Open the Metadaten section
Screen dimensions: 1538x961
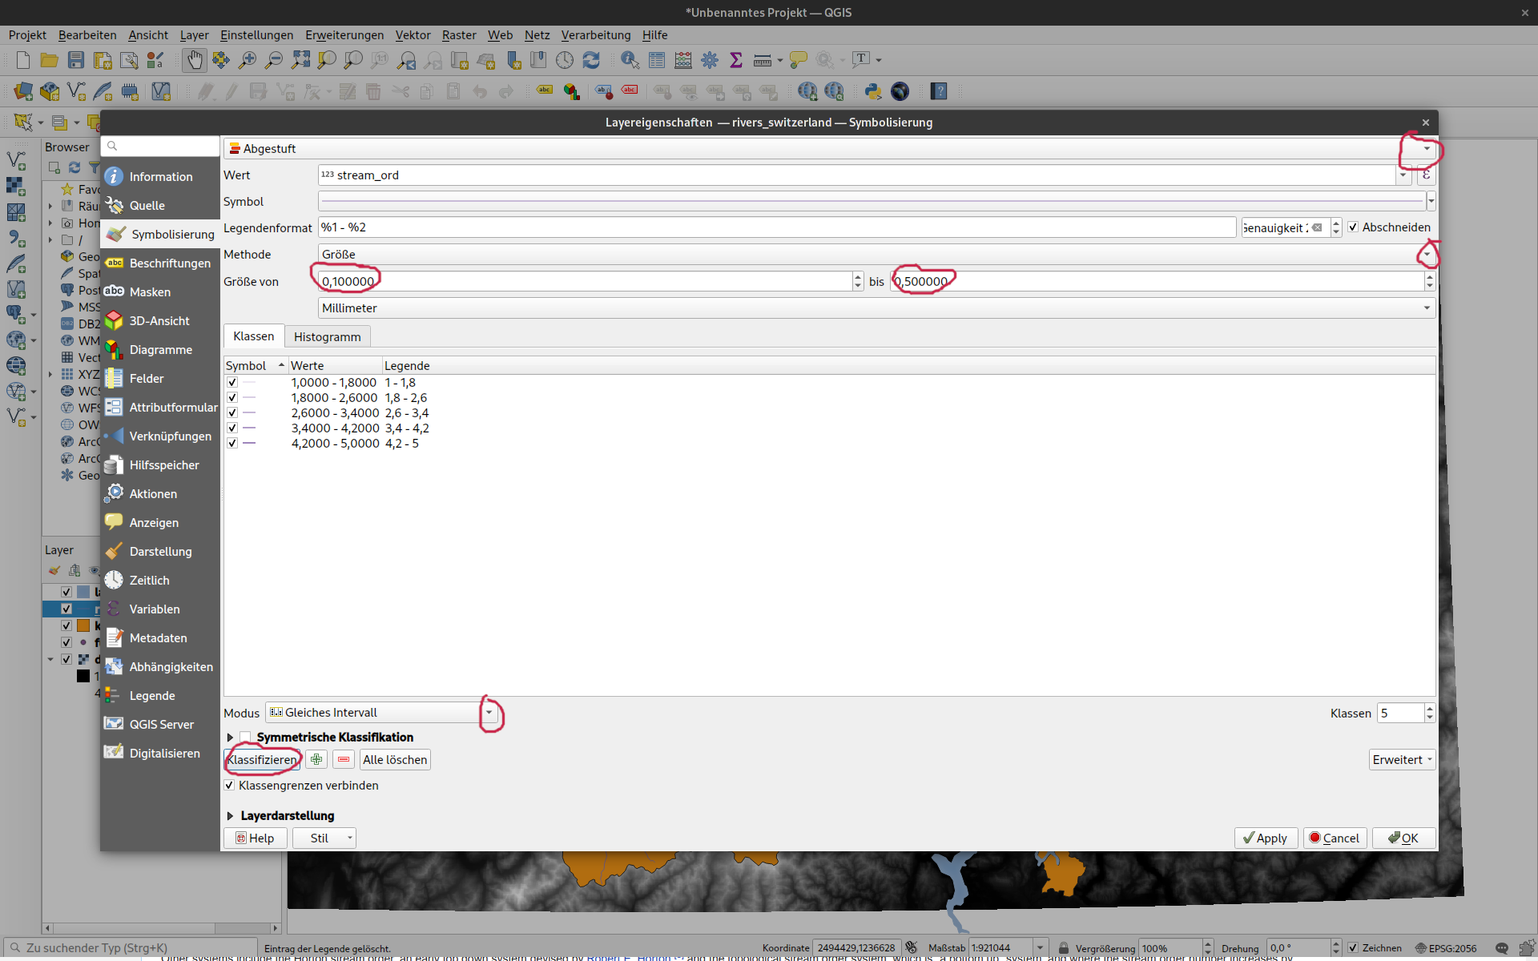(158, 638)
